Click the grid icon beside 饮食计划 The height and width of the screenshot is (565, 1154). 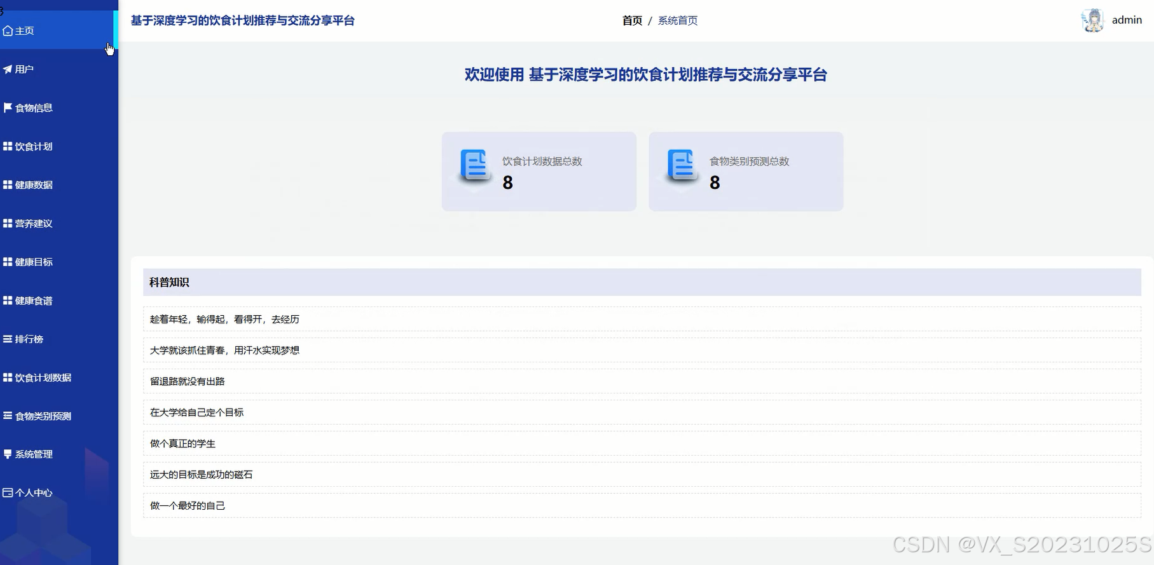(x=8, y=146)
